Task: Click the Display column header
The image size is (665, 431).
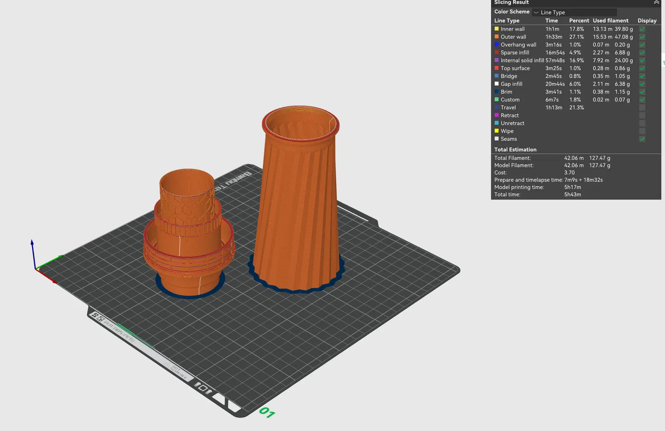Action: (x=647, y=21)
